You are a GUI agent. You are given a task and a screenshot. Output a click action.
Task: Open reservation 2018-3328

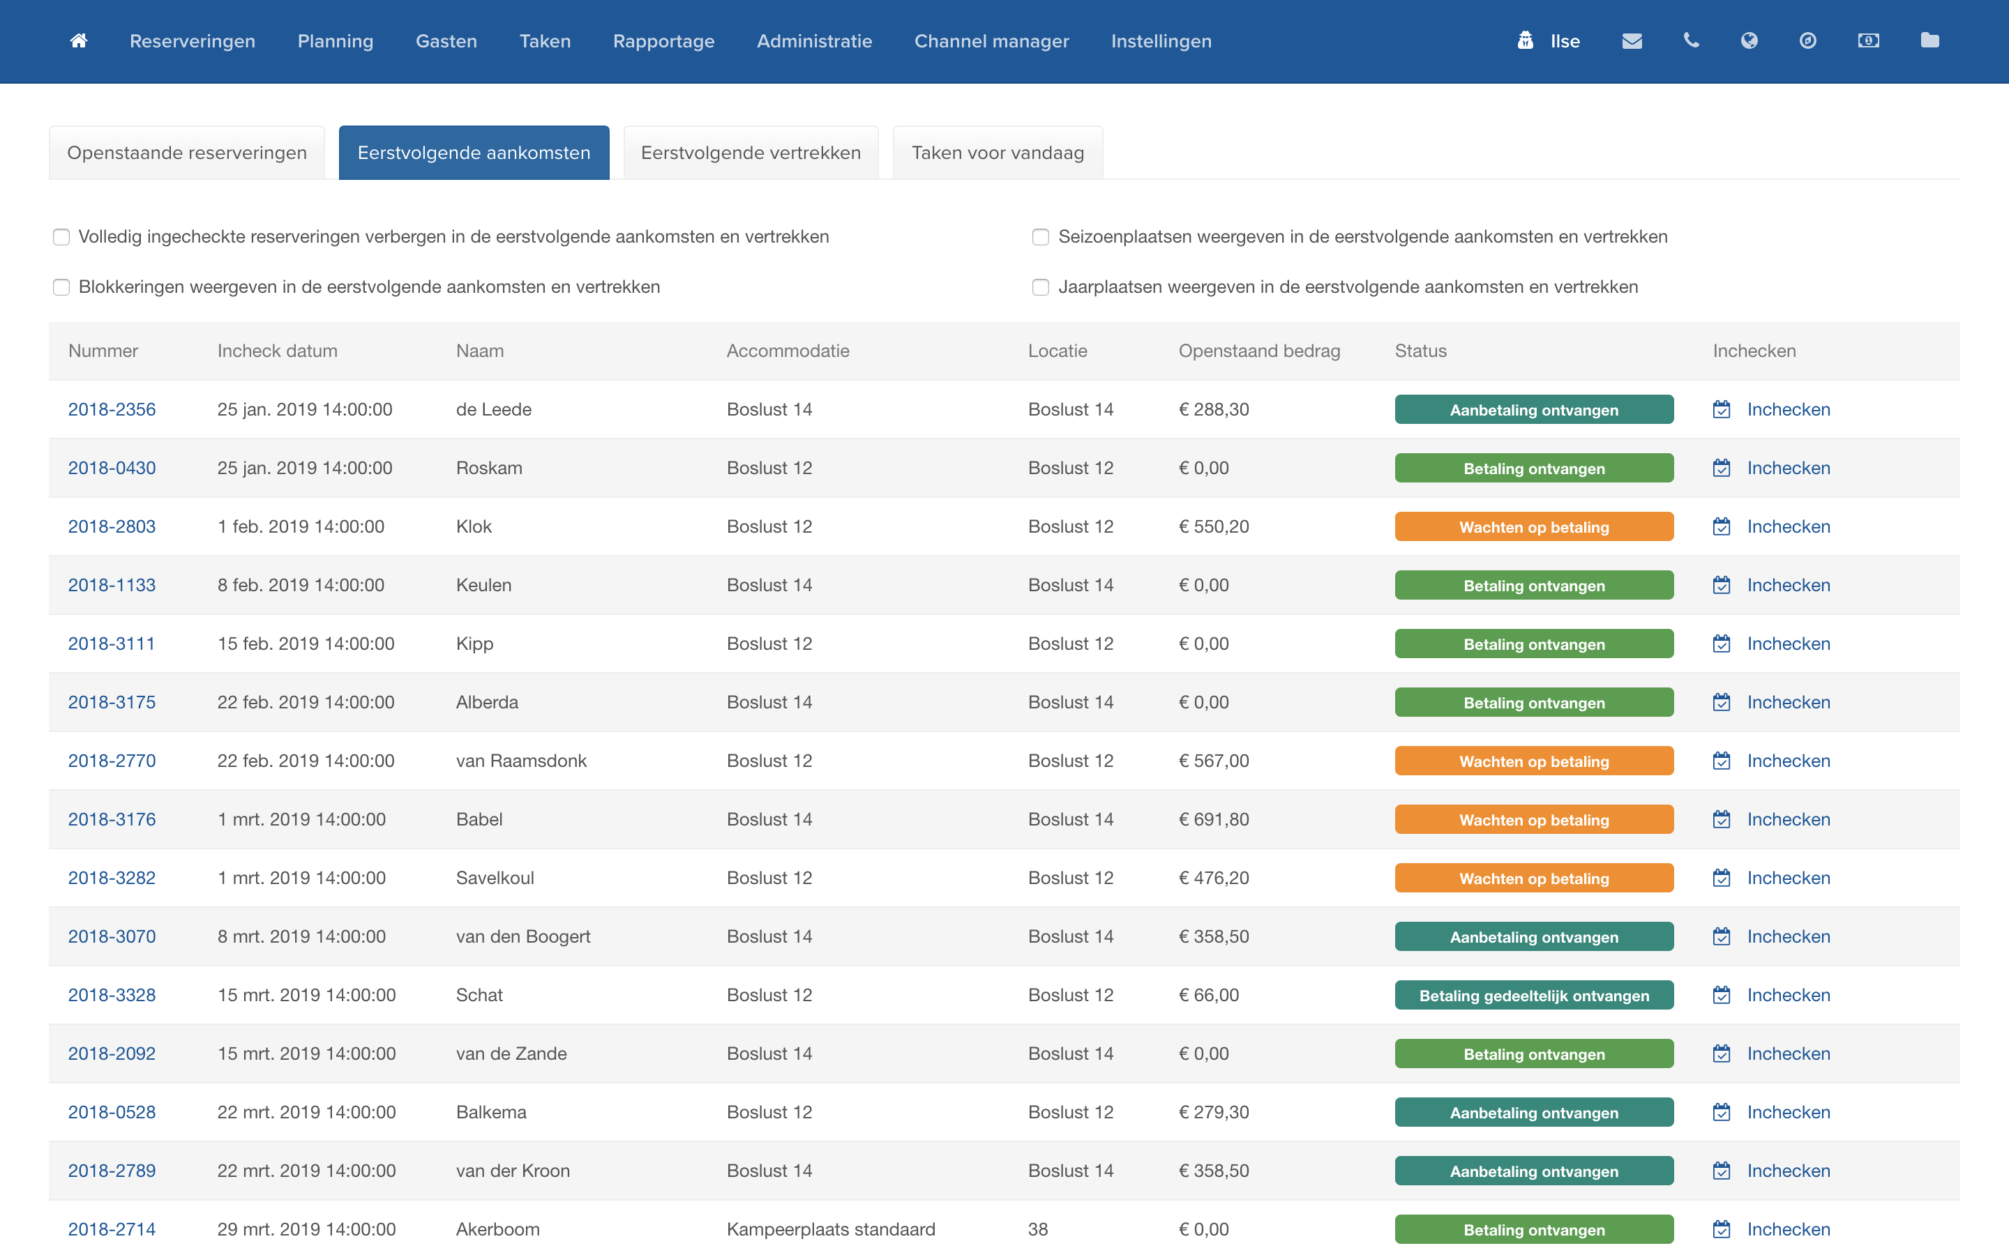coord(112,995)
